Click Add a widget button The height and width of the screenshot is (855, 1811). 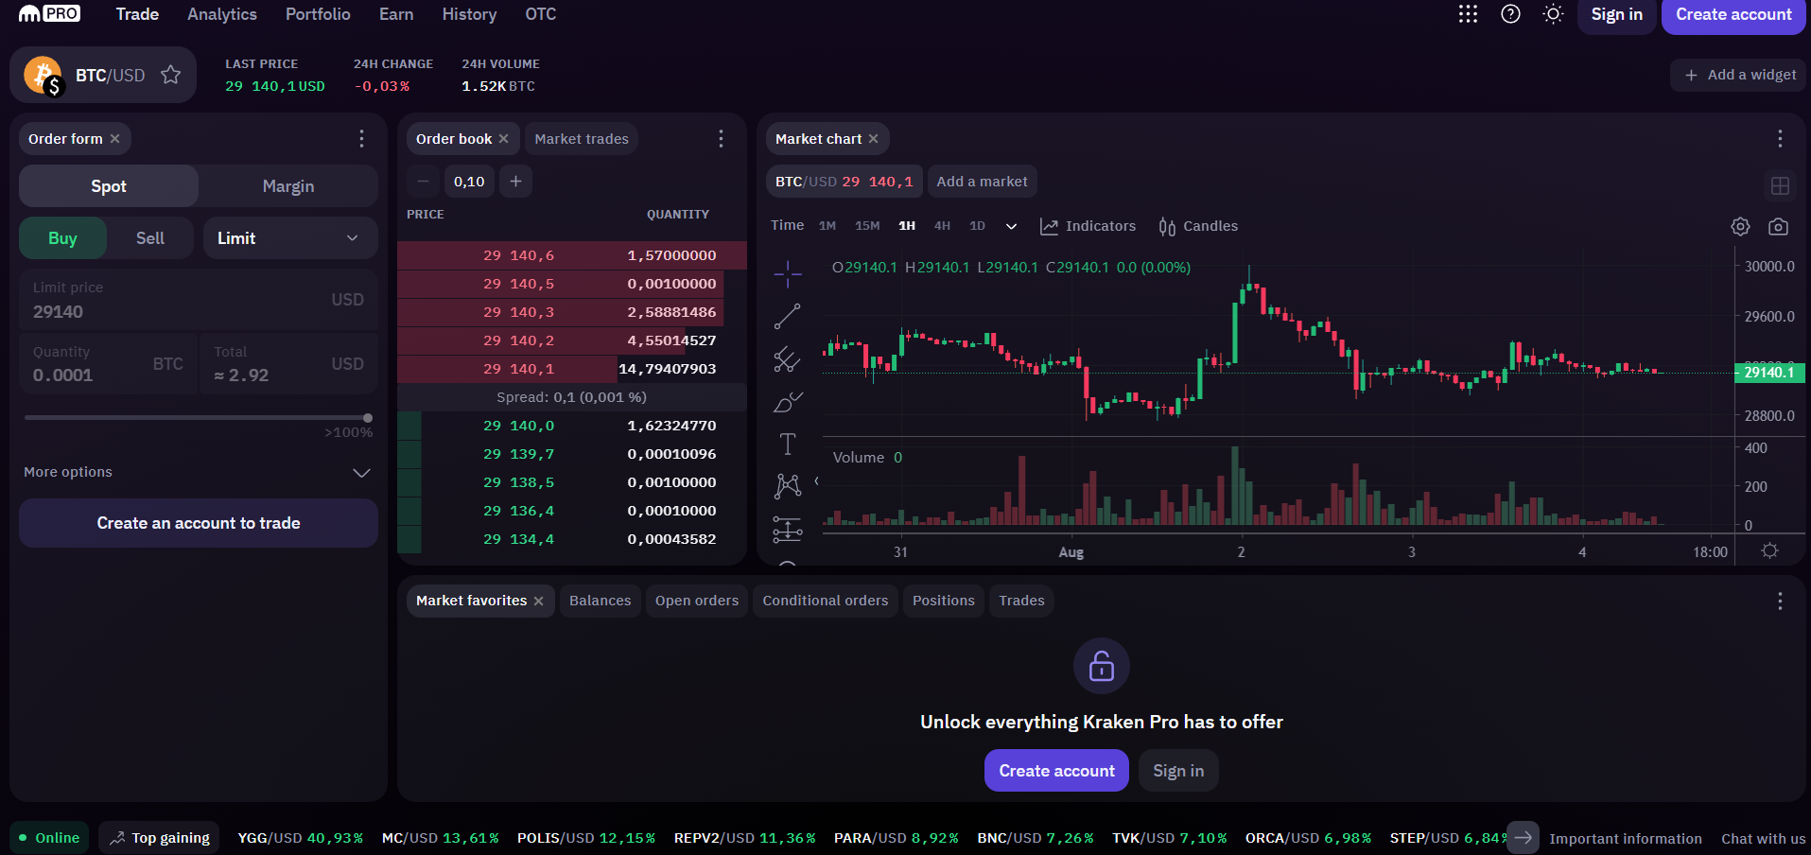[x=1739, y=75]
